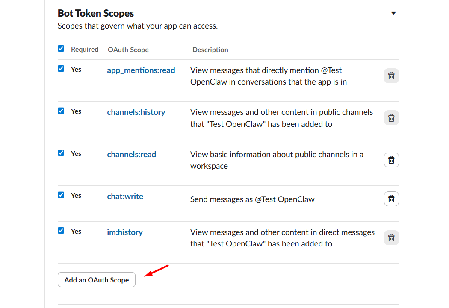The width and height of the screenshot is (449, 308).
Task: Click Add an OAuth Scope button
Action: [97, 280]
